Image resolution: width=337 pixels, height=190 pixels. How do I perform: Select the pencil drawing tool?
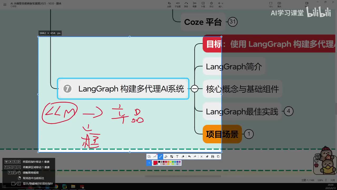(160, 156)
